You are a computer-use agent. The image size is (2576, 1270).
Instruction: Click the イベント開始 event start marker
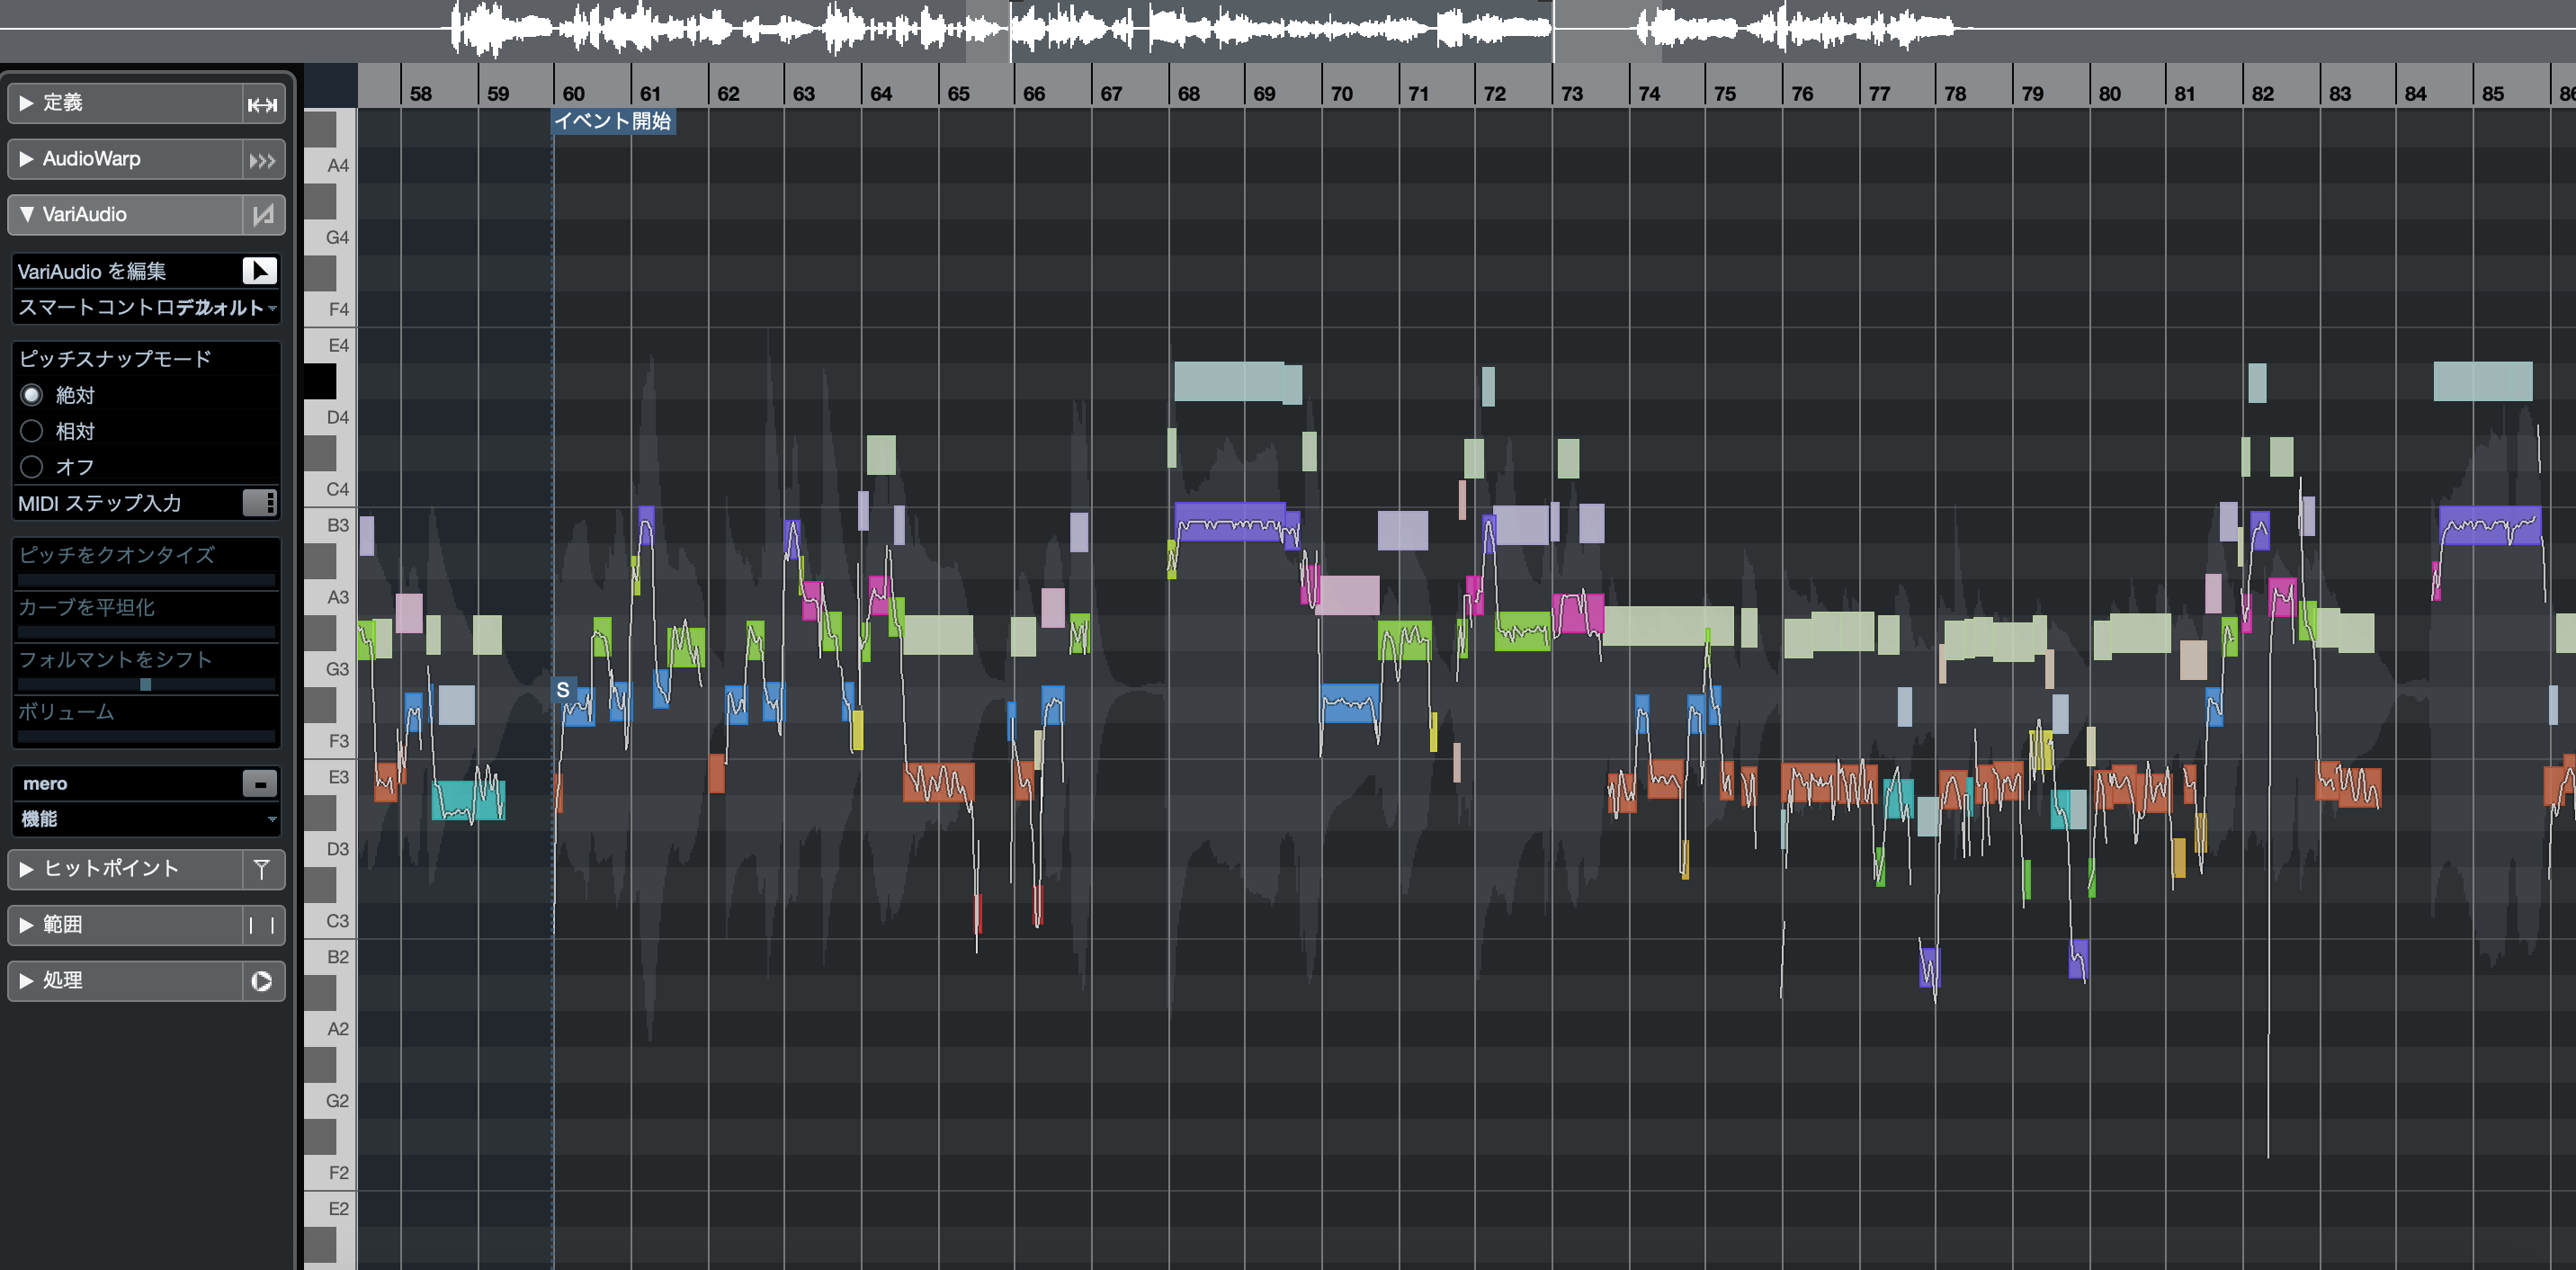pyautogui.click(x=613, y=121)
